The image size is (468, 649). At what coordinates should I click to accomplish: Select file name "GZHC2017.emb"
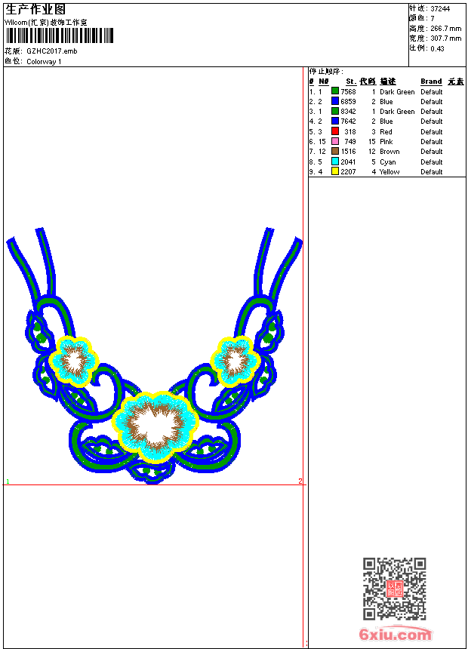coord(52,51)
